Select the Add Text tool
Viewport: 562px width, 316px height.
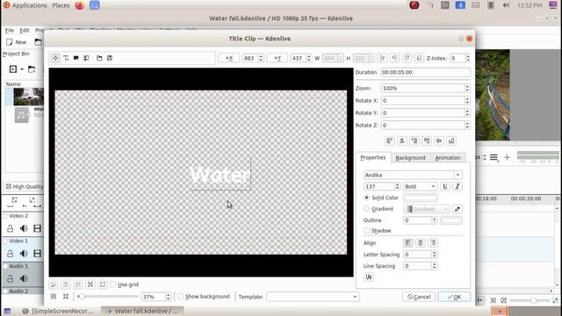click(66, 58)
